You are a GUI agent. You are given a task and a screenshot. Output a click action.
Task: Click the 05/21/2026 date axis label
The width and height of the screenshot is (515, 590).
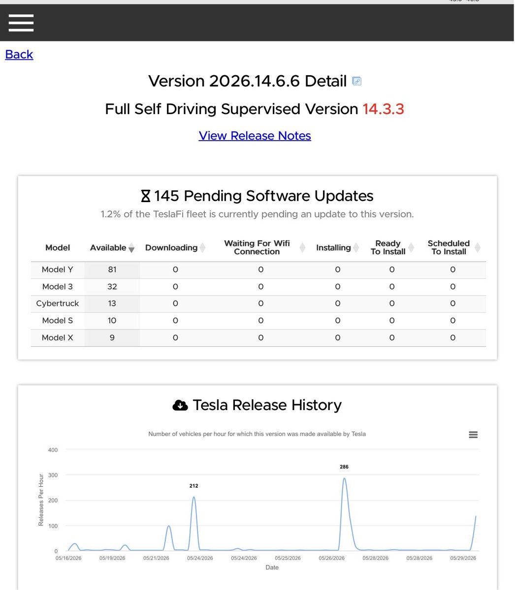point(157,558)
